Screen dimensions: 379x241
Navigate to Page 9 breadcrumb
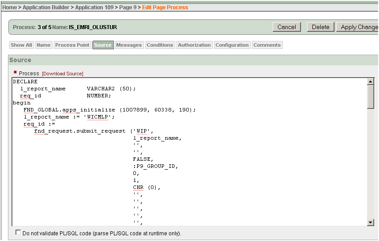(x=128, y=7)
